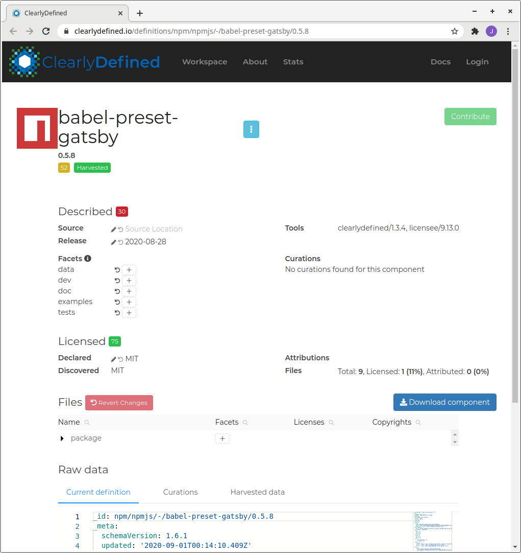Click the Harvested status badge

(92, 168)
